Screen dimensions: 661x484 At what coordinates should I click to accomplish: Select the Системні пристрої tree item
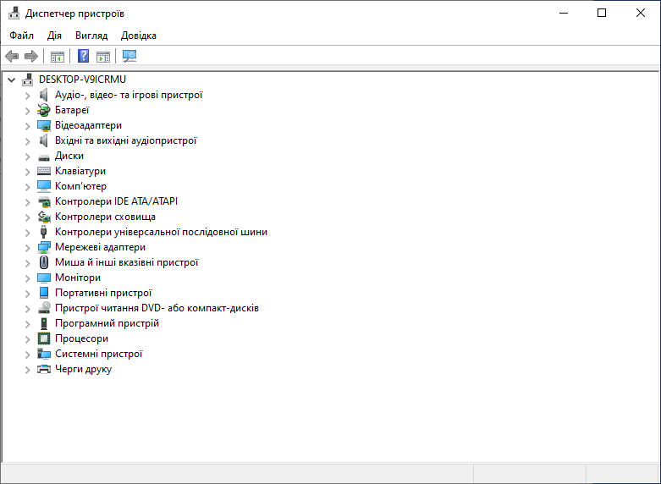98,354
